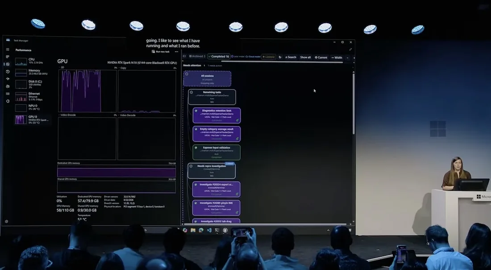Click the refresh icon in sessions toolbar
Screen dimensions: 491x270
point(280,57)
